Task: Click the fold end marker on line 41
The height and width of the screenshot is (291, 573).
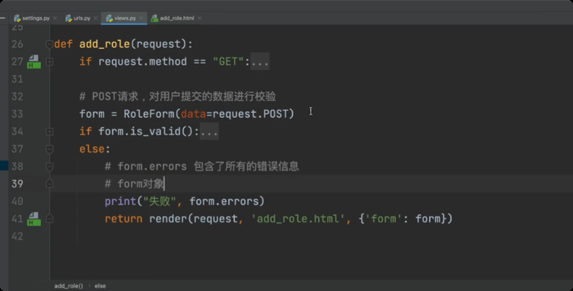Action: 49,219
